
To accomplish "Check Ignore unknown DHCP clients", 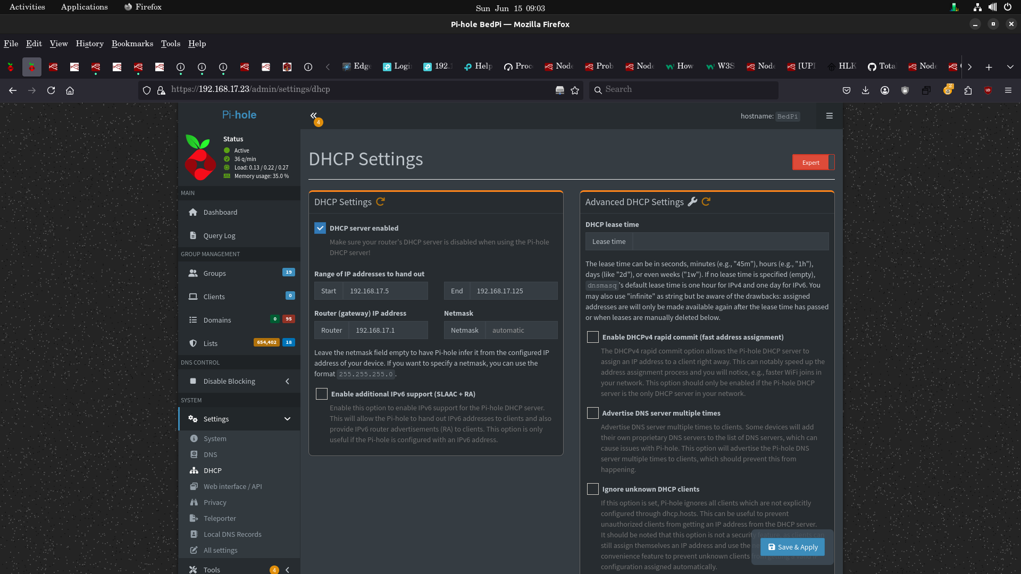I will pyautogui.click(x=593, y=489).
